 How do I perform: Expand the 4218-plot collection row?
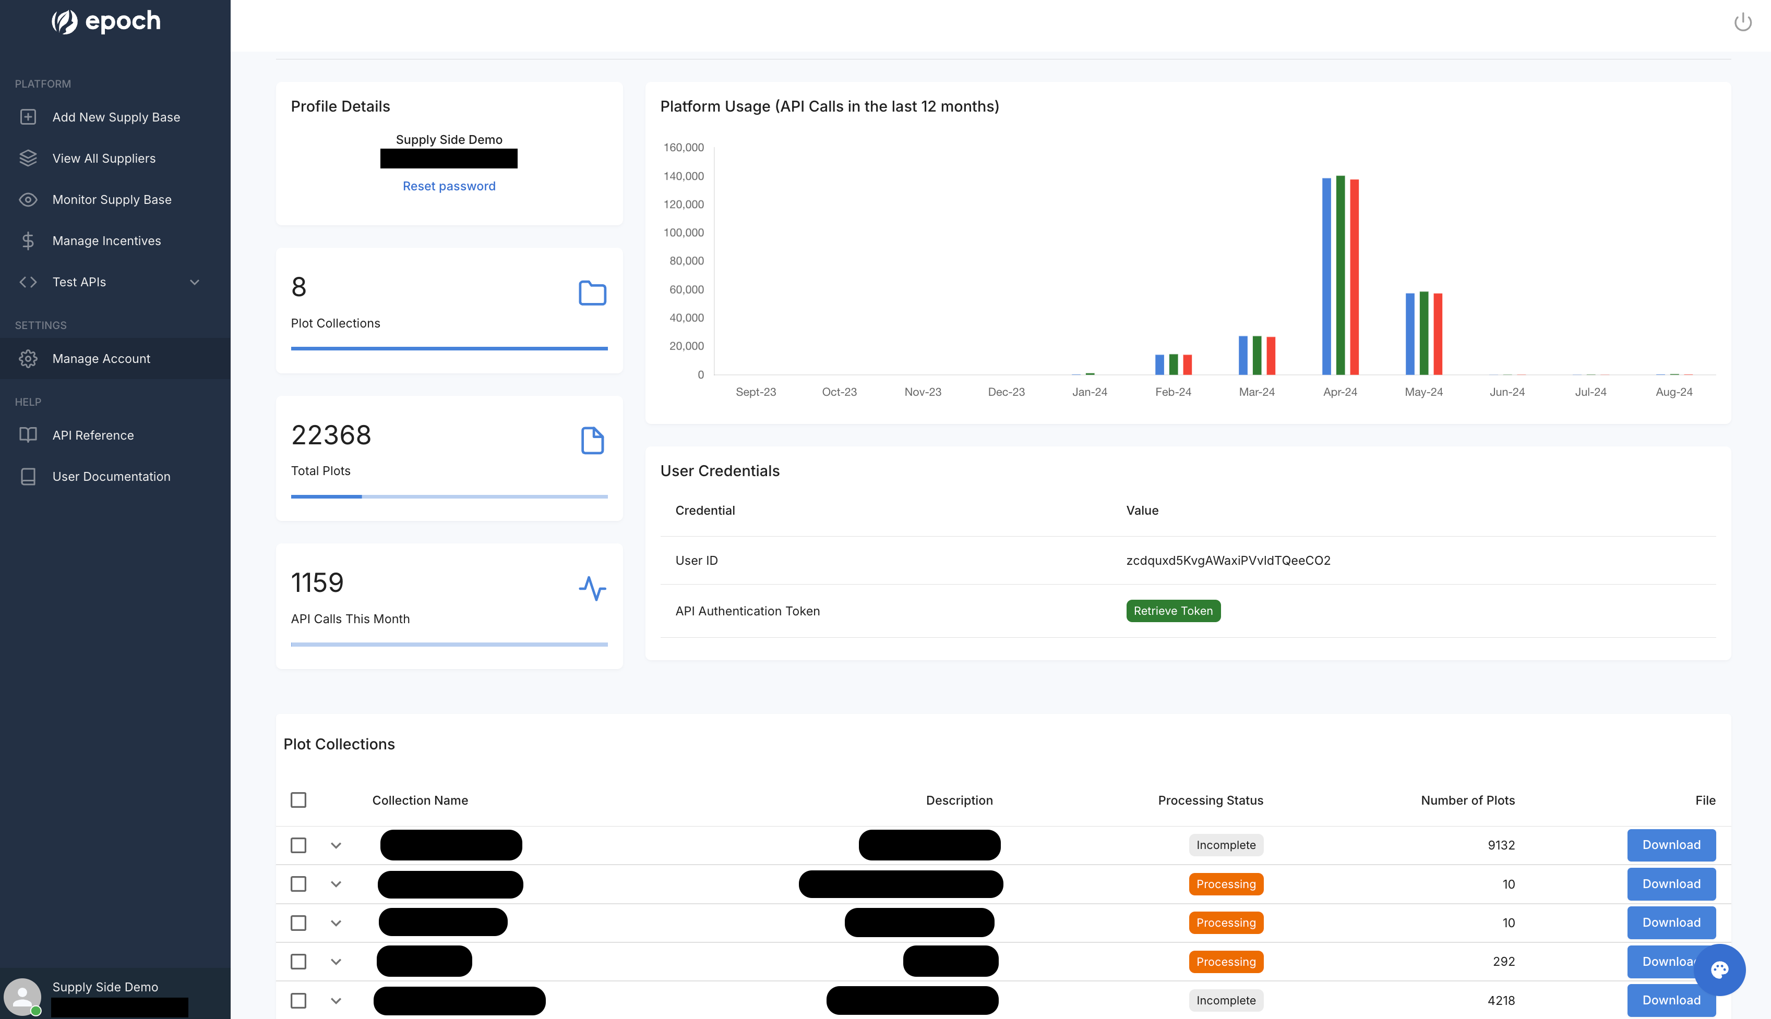point(336,1001)
